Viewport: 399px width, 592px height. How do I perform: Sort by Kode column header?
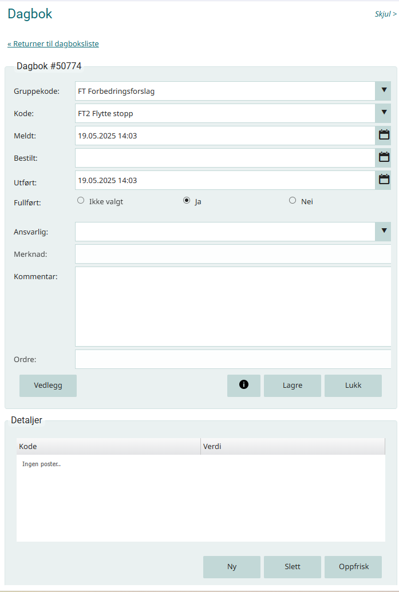108,447
